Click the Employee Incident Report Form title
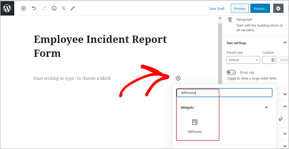 pyautogui.click(x=100, y=46)
